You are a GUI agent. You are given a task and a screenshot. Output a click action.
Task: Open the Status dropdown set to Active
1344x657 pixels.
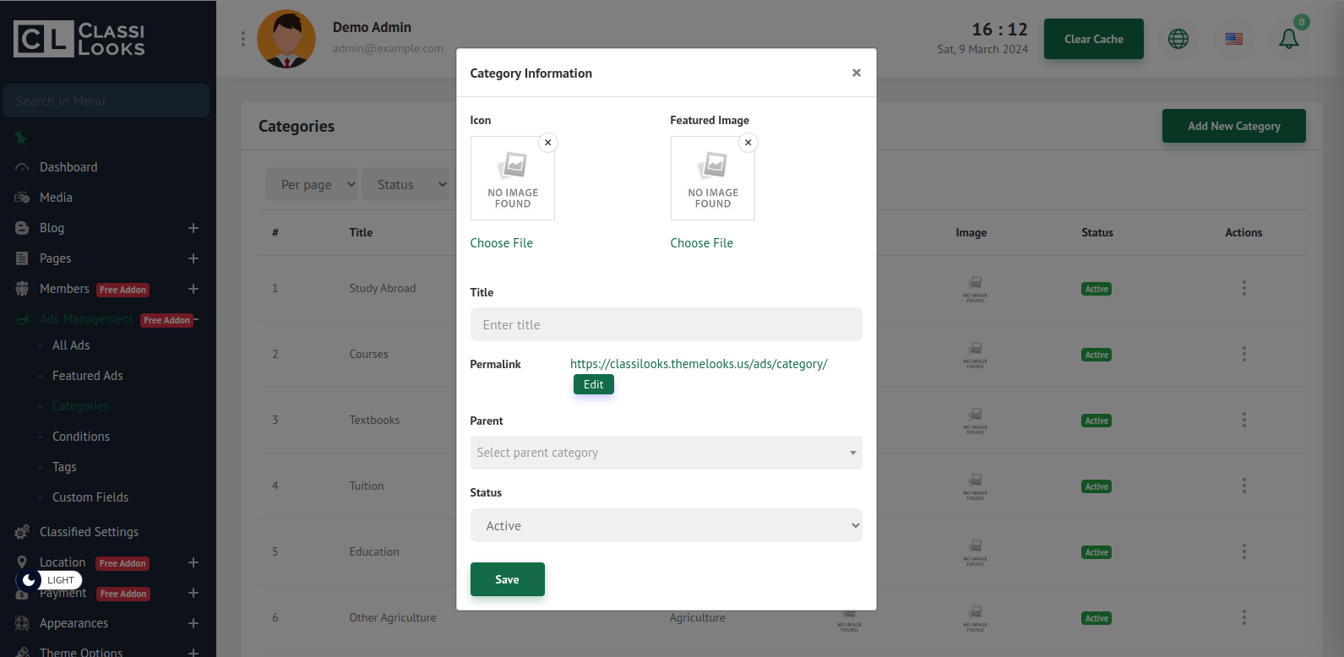pos(666,525)
